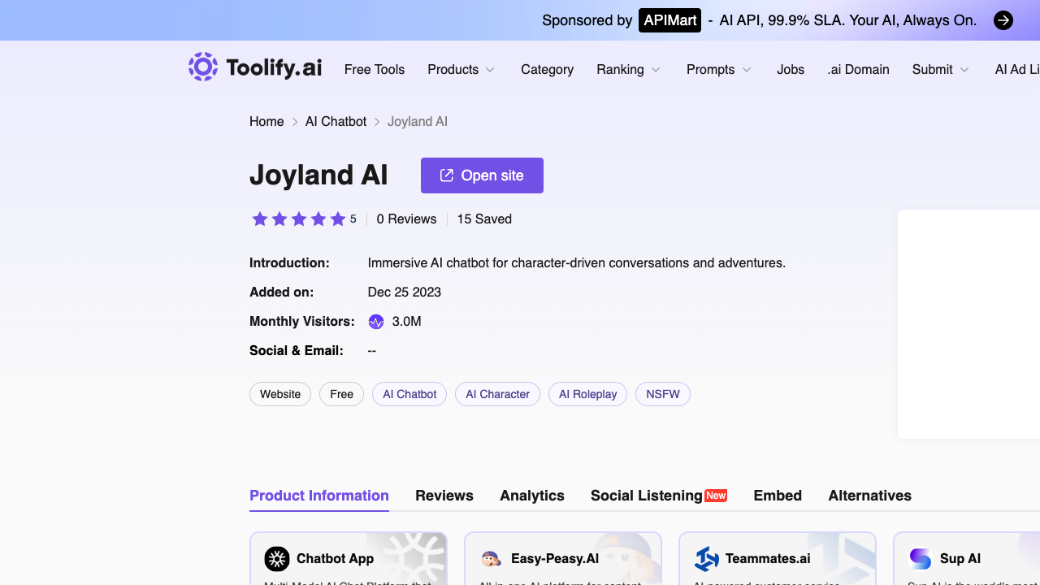Switch to the Alternatives tab

click(869, 496)
